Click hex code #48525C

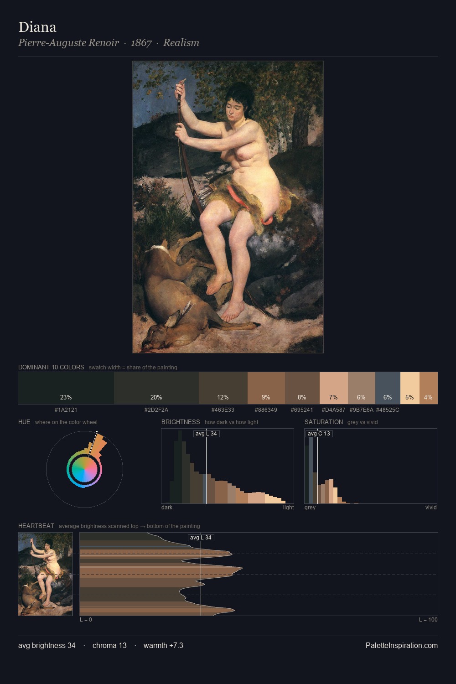click(x=388, y=410)
